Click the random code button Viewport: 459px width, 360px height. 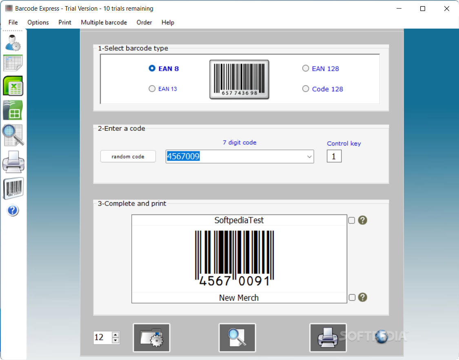[x=128, y=156]
